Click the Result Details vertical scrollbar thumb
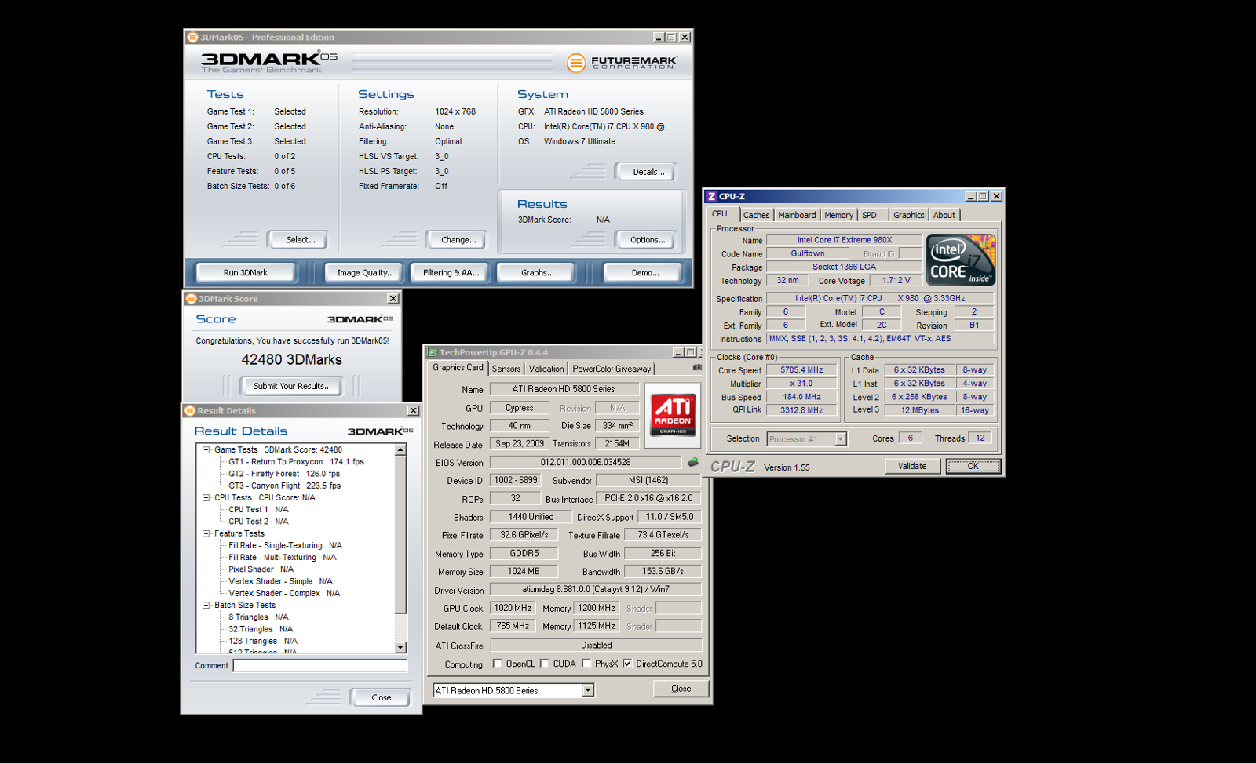 (400, 535)
